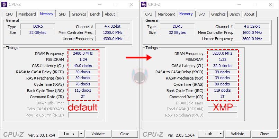Minimize the right CPU-Z window
This screenshot has width=279, height=139.
click(x=238, y=4)
